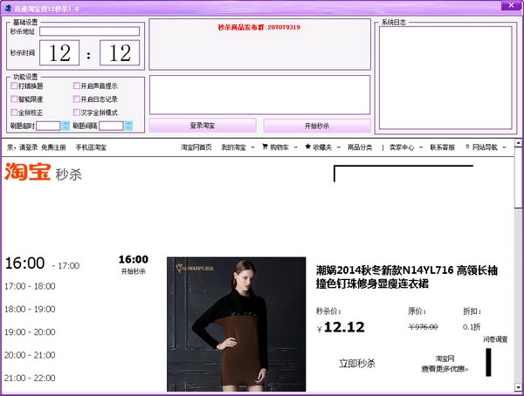Select the 21:00 - 22:00 time slot

(x=30, y=378)
